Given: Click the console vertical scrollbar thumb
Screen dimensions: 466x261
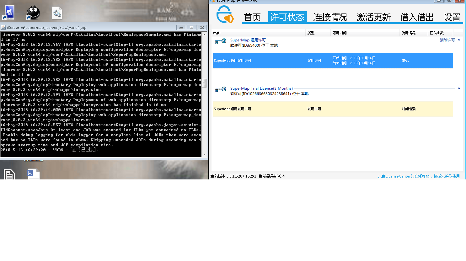Looking at the screenshot, I should point(204,83).
